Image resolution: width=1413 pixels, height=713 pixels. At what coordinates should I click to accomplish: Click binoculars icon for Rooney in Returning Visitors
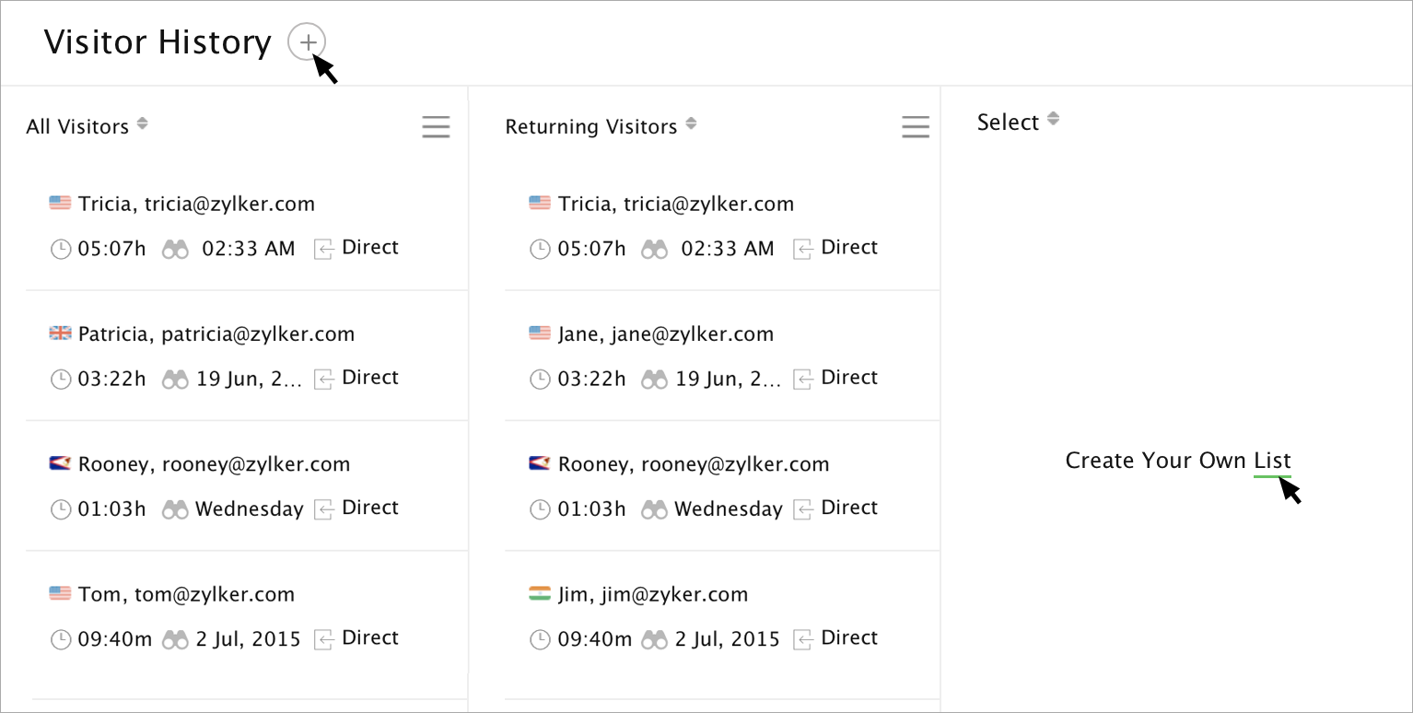click(x=654, y=509)
